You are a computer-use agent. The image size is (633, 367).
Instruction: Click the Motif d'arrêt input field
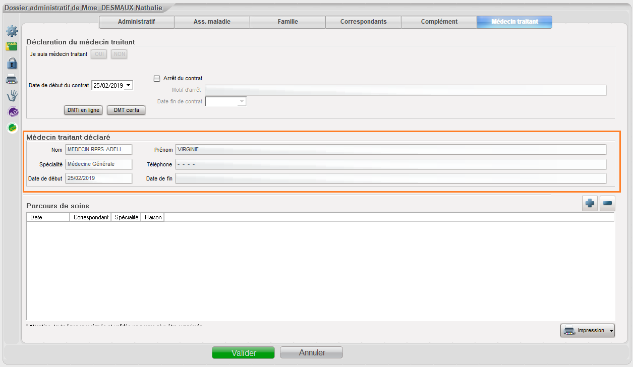[405, 90]
